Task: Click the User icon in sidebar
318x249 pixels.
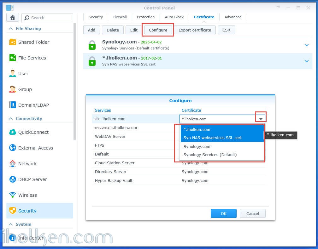Action: [x=13, y=73]
